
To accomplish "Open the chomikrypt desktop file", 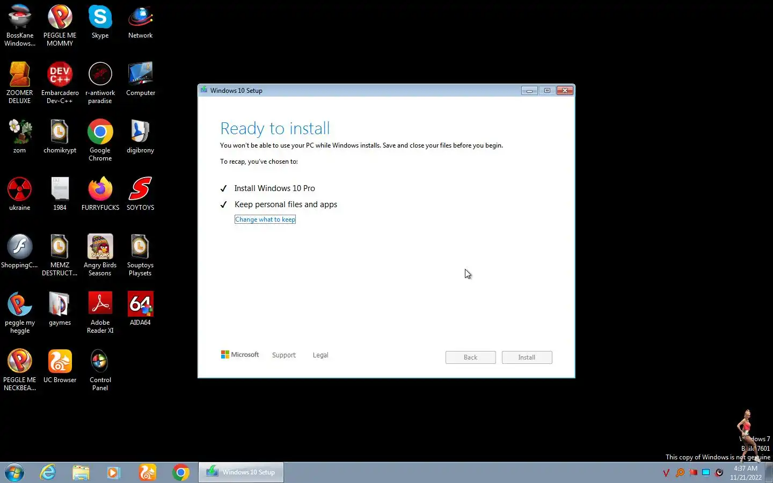I will point(60,136).
